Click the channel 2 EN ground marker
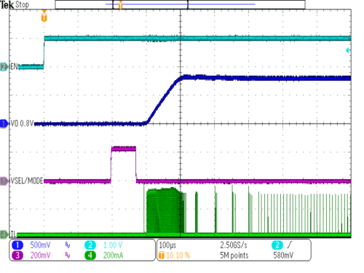Image resolution: width=364 pixels, height=273 pixels. pos(4,67)
